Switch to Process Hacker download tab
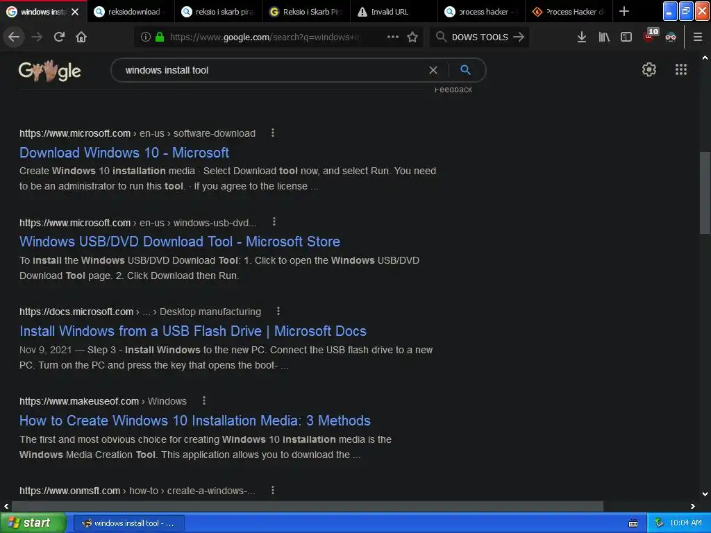 point(569,12)
